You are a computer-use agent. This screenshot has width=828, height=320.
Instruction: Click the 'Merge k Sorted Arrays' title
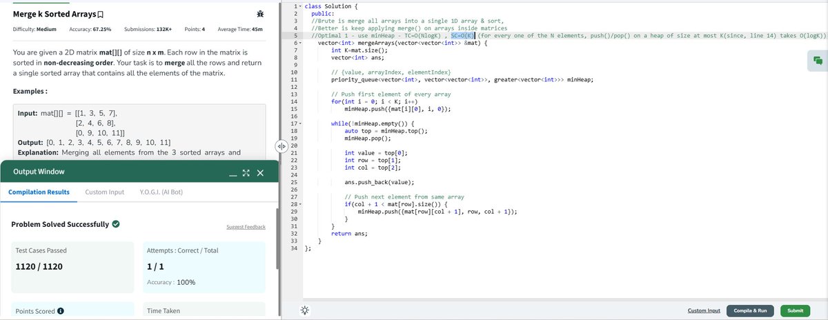(x=55, y=14)
